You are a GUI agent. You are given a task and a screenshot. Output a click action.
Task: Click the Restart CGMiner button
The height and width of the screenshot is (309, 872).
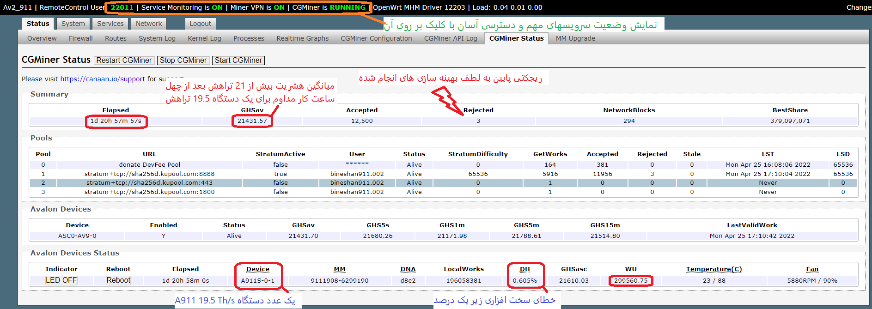coord(124,61)
